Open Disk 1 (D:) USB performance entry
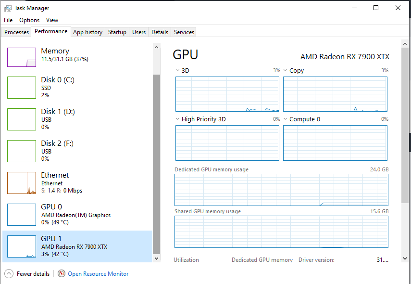The image size is (411, 284). click(x=77, y=119)
